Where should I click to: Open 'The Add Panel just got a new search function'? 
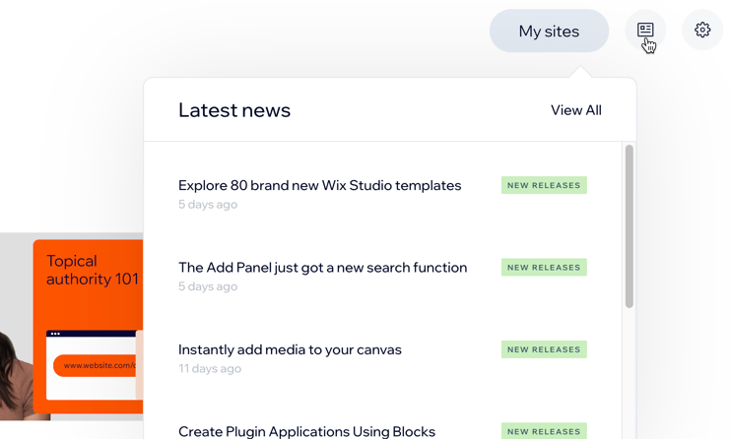tap(322, 267)
